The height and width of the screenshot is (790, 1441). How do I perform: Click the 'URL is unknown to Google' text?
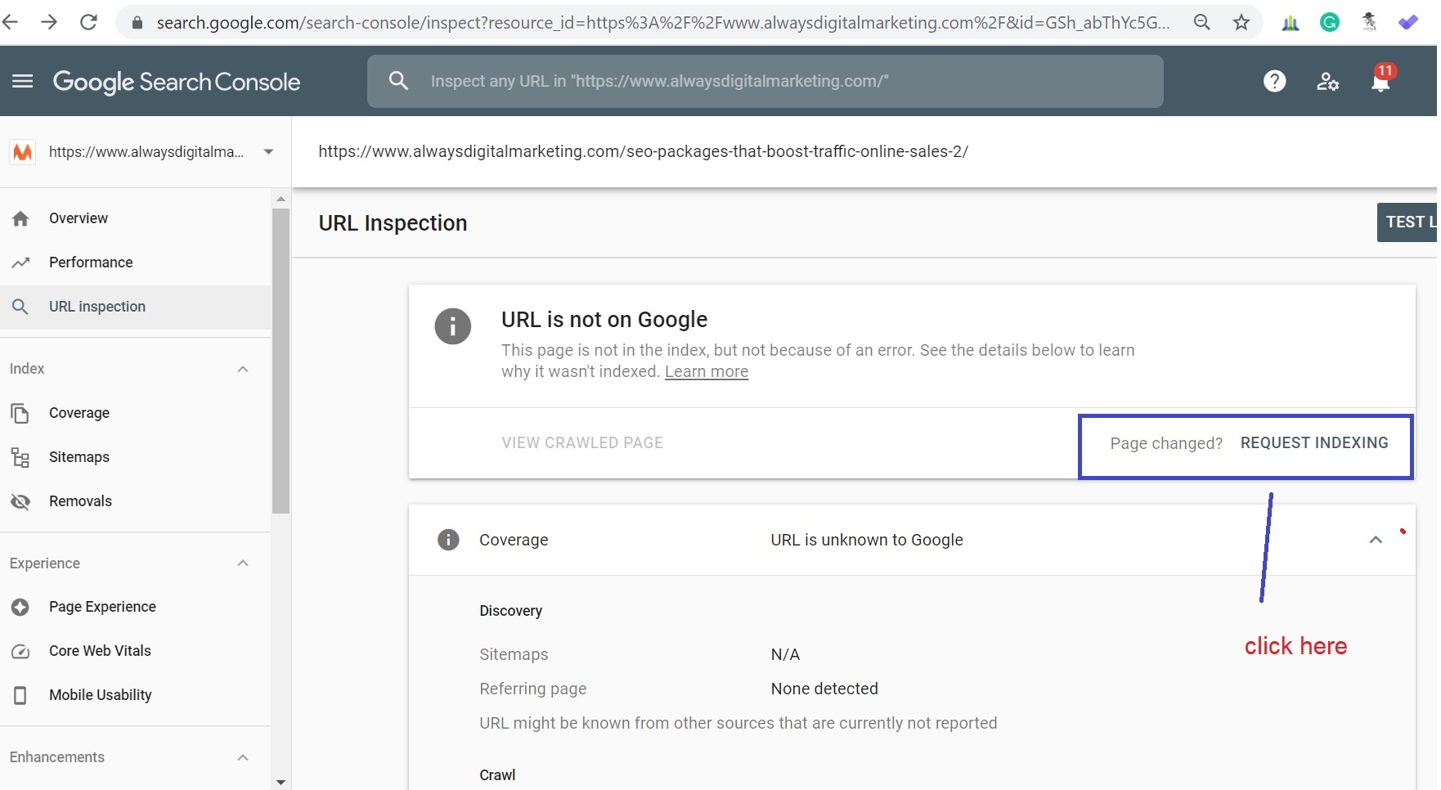tap(867, 540)
